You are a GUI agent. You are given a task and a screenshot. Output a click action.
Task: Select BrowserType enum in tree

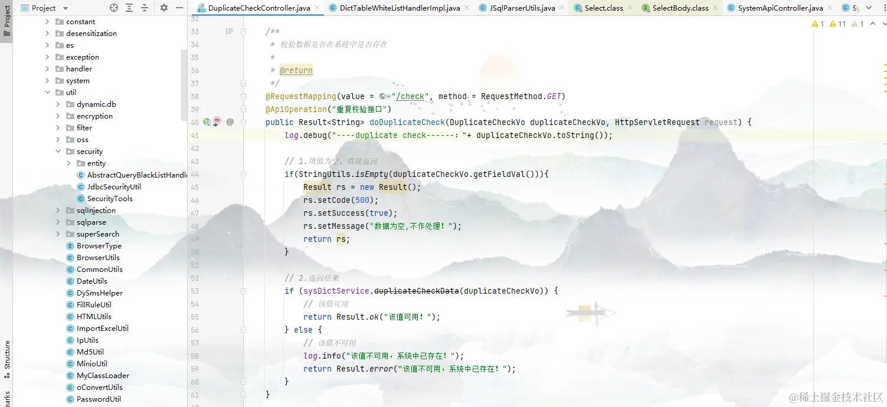pyautogui.click(x=94, y=246)
